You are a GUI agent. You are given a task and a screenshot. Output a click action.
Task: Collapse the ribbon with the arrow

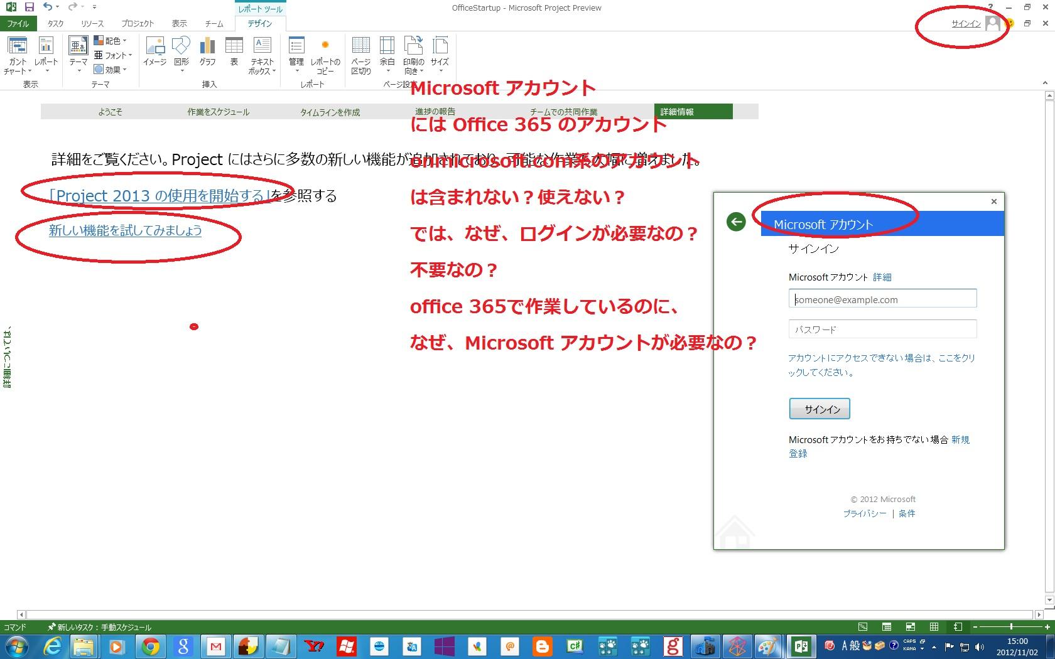coord(1045,83)
